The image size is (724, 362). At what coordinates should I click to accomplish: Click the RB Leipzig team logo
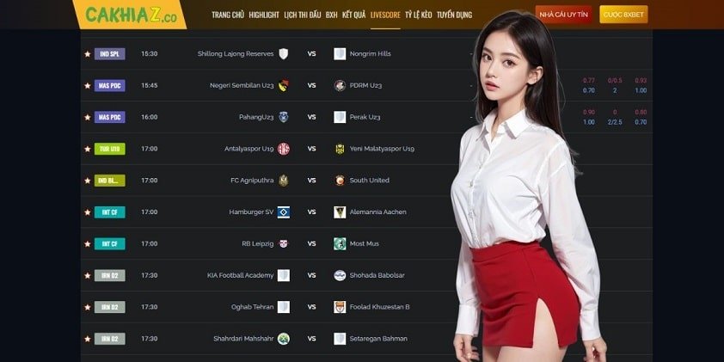(x=284, y=244)
